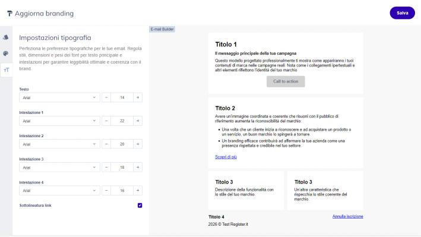
Task: Click the Intestazione 3 size field showing 18
Action: coord(122,168)
